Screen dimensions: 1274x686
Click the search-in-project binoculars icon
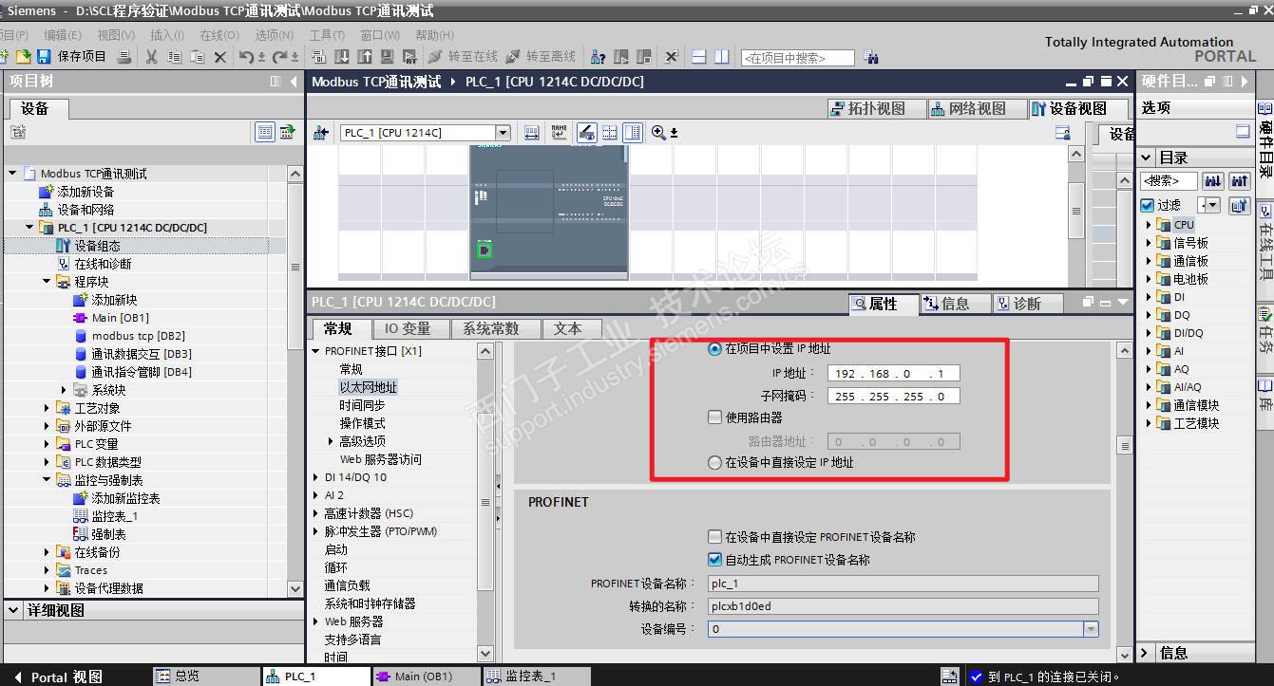(x=872, y=58)
